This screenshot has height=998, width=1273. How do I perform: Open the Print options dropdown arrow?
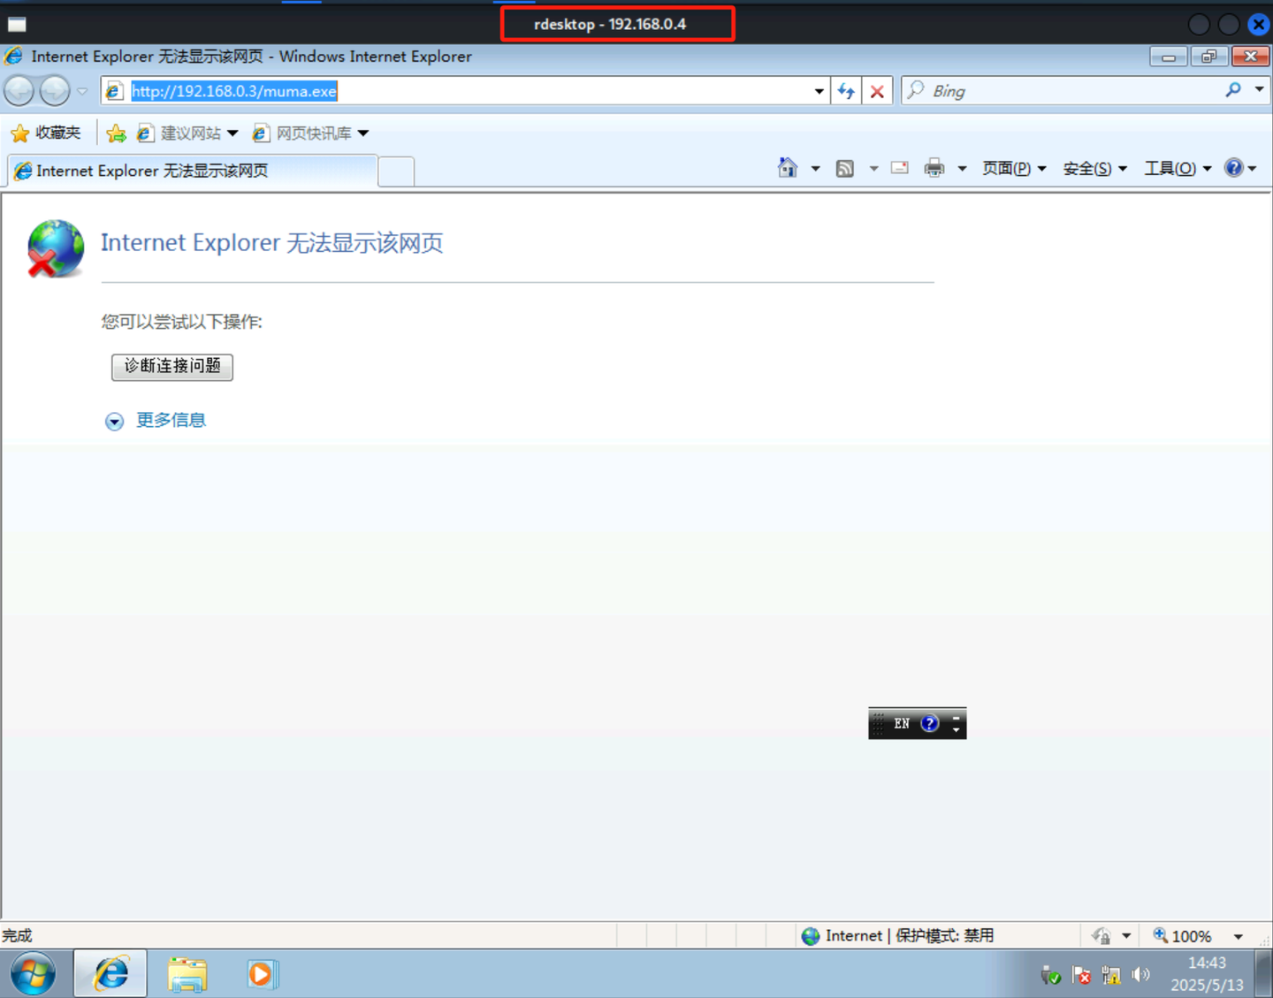coord(962,169)
